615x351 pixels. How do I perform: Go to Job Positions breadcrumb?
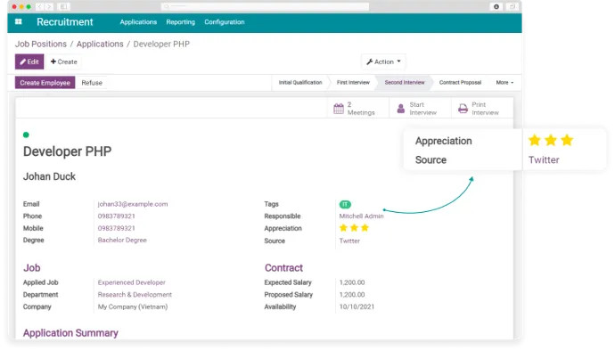[x=41, y=44]
